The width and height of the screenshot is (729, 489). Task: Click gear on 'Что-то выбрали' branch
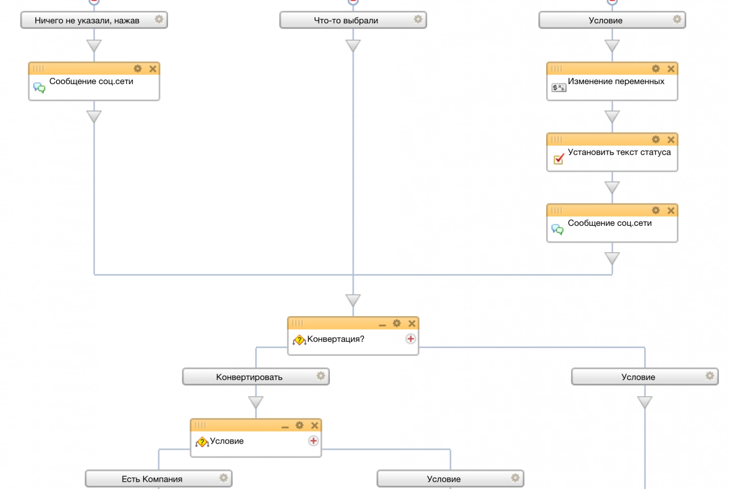pos(418,19)
